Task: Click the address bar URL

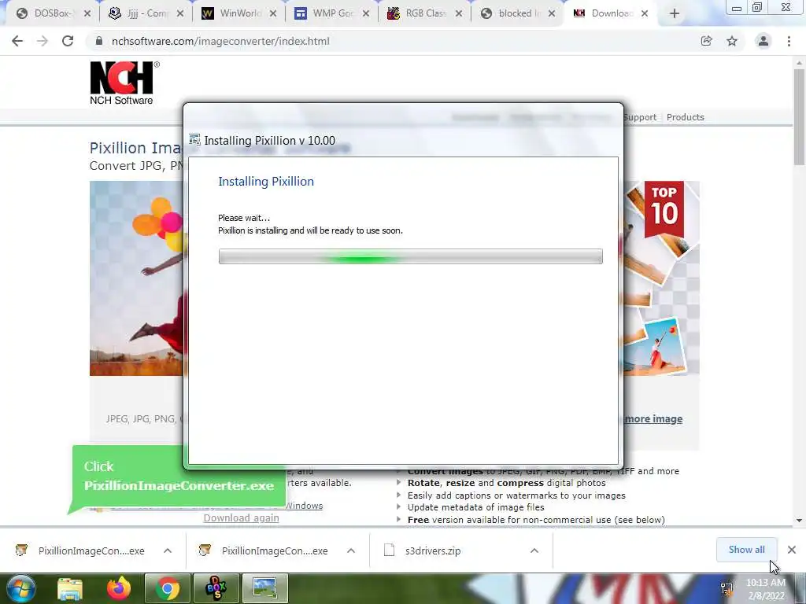Action: [x=220, y=41]
